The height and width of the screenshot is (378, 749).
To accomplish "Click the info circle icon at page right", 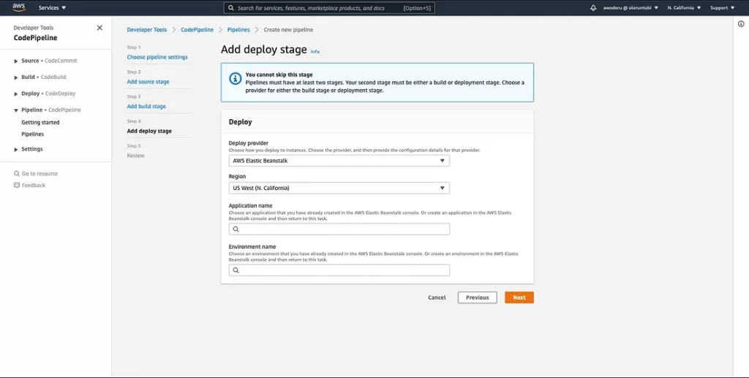I will pos(741,24).
